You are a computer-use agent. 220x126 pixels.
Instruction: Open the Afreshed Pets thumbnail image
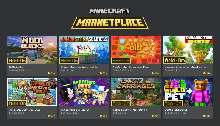pyautogui.click(x=84, y=92)
